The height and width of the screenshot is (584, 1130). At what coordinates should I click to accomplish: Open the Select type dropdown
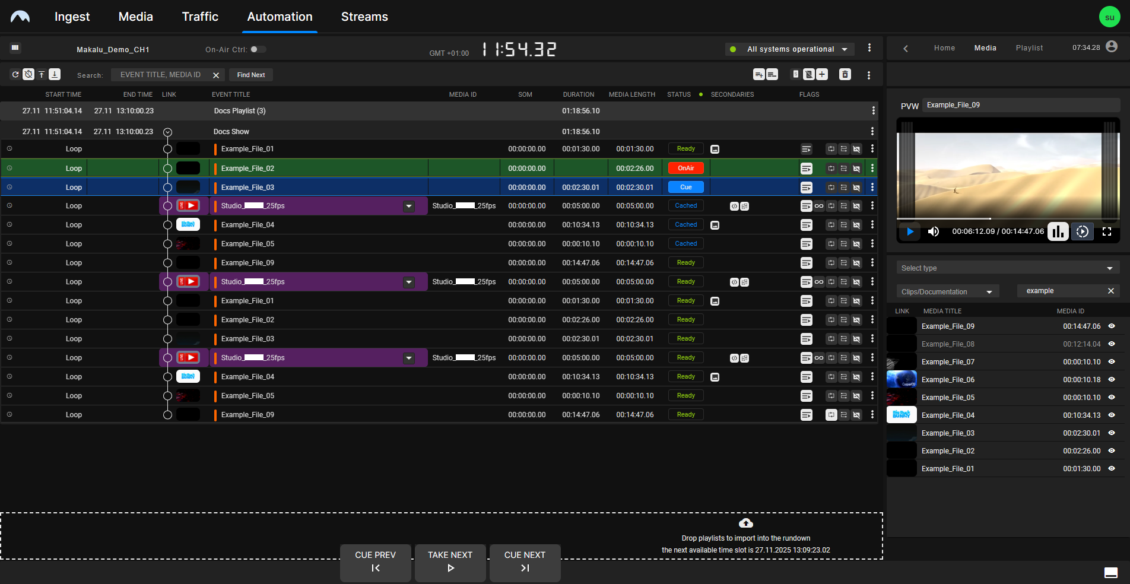pyautogui.click(x=1007, y=268)
